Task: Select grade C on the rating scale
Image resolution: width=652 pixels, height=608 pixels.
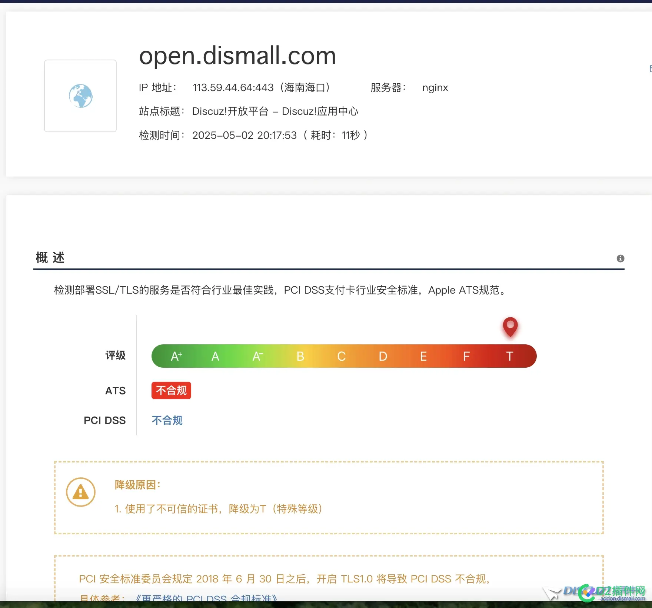Action: (341, 356)
